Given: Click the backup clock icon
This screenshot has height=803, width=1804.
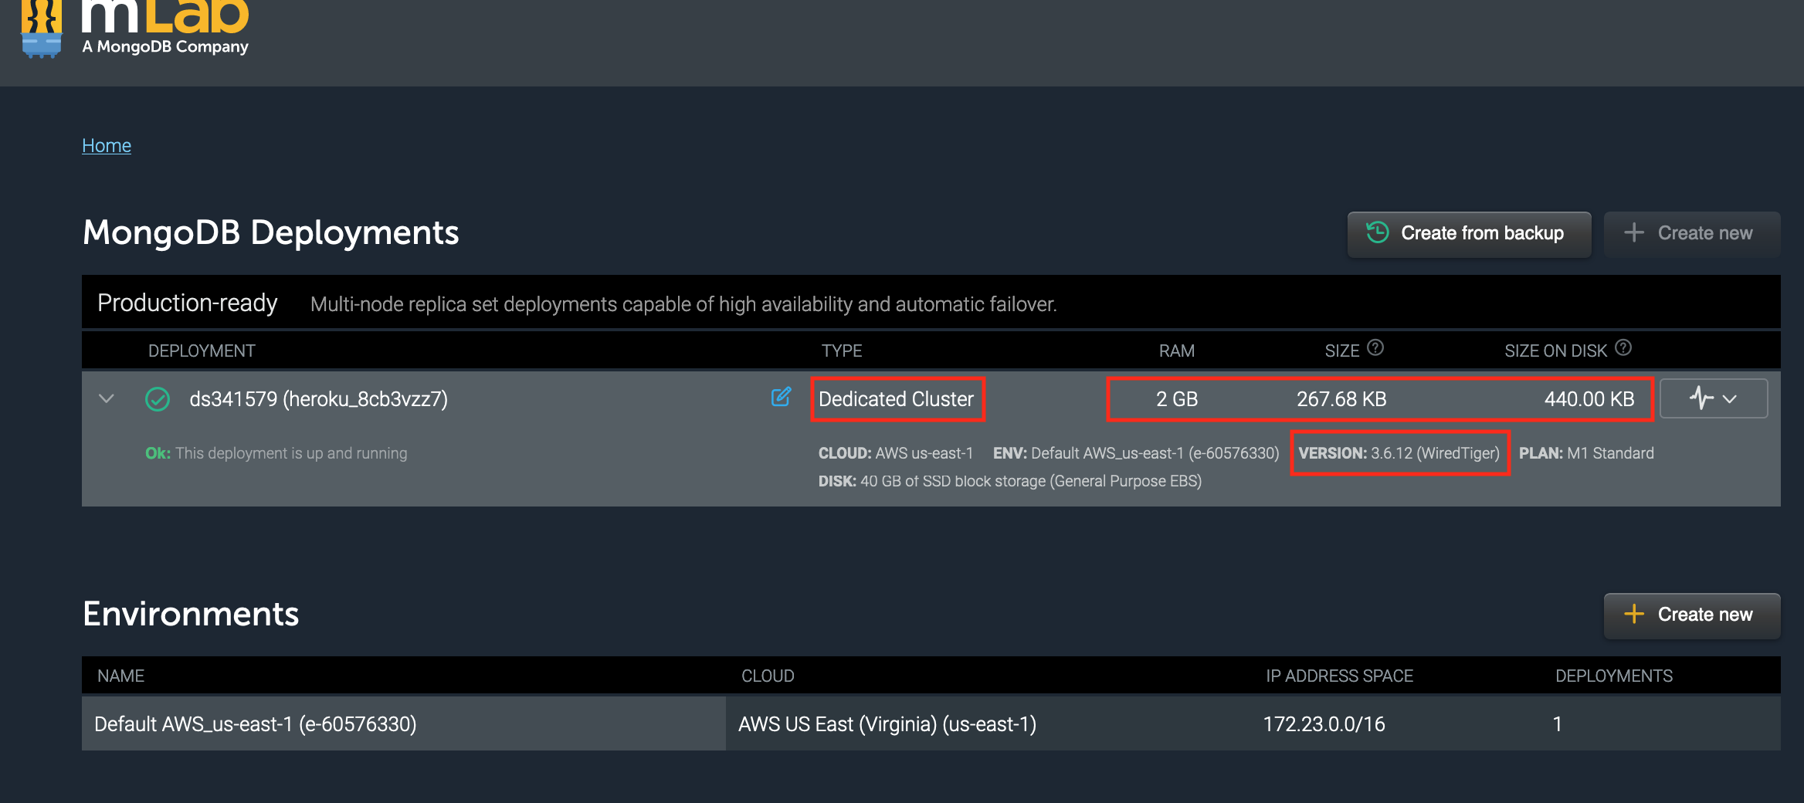Looking at the screenshot, I should (x=1377, y=232).
